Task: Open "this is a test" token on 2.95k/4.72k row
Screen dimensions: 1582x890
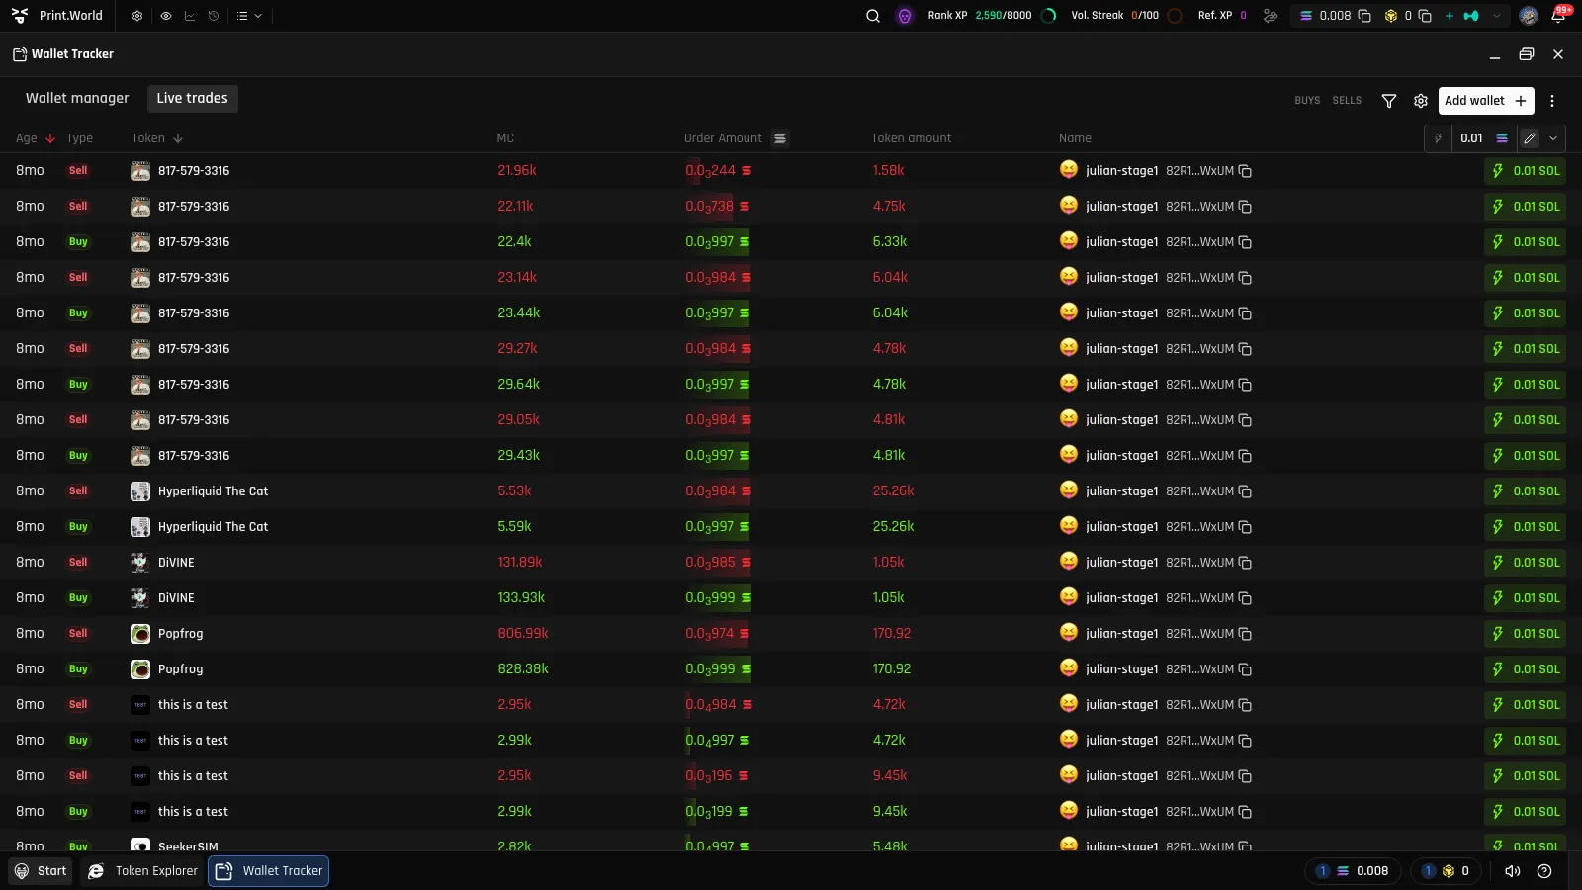Action: click(193, 705)
